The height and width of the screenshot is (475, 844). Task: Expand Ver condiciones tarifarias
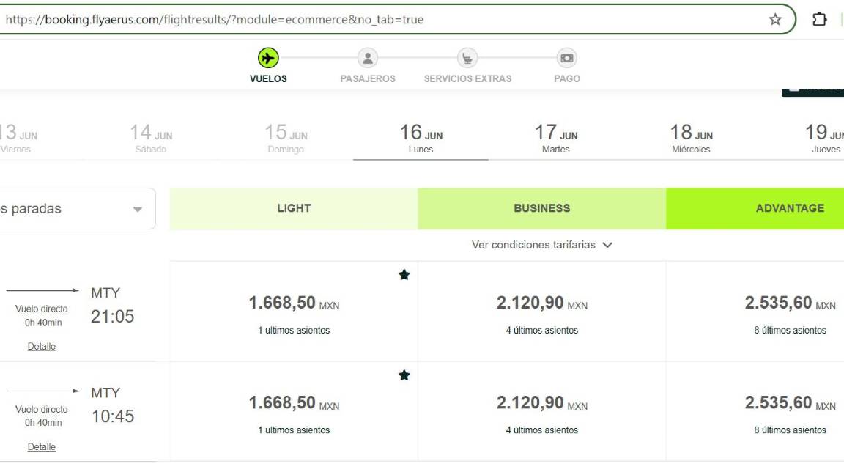(541, 245)
